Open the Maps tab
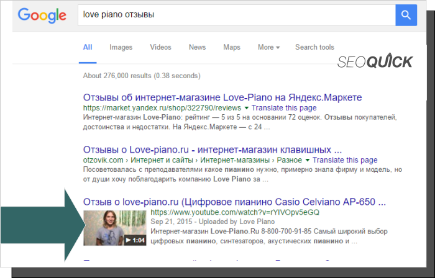The height and width of the screenshot is (278, 435). [232, 47]
